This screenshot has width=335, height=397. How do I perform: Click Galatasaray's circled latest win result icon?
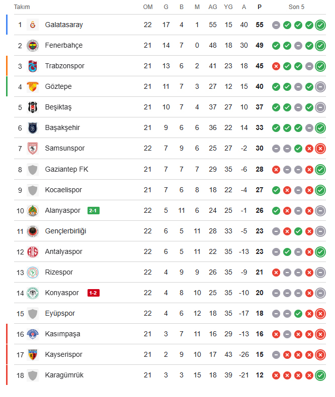[x=320, y=25]
